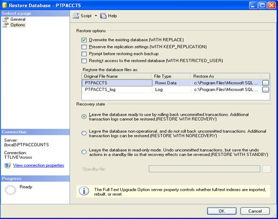Image resolution: width=278 pixels, height=219 pixels.
Task: Cancel the Restore Database dialog
Action: tap(255, 211)
